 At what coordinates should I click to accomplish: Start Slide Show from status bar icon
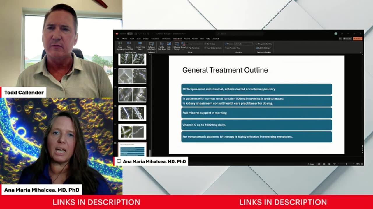(x=335, y=164)
